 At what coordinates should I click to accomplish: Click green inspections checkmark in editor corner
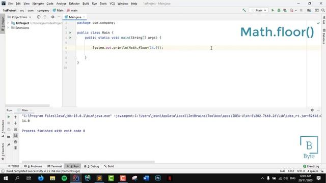point(318,23)
